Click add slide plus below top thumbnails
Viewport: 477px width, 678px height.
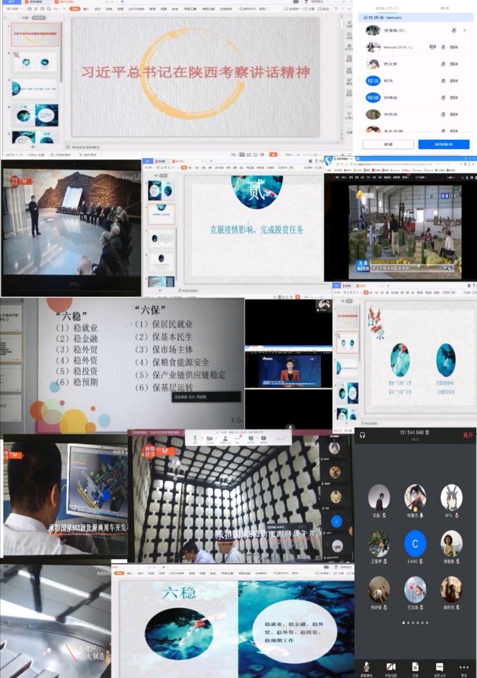[x=32, y=148]
